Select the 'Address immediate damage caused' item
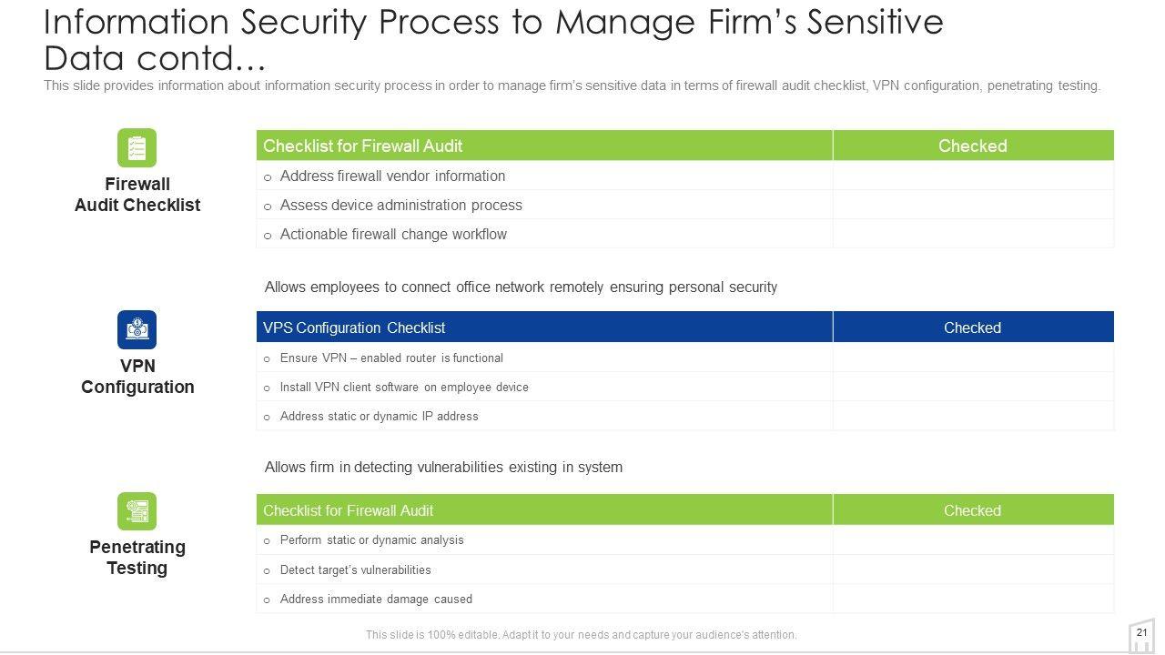Image resolution: width=1165 pixels, height=655 pixels. [x=376, y=599]
